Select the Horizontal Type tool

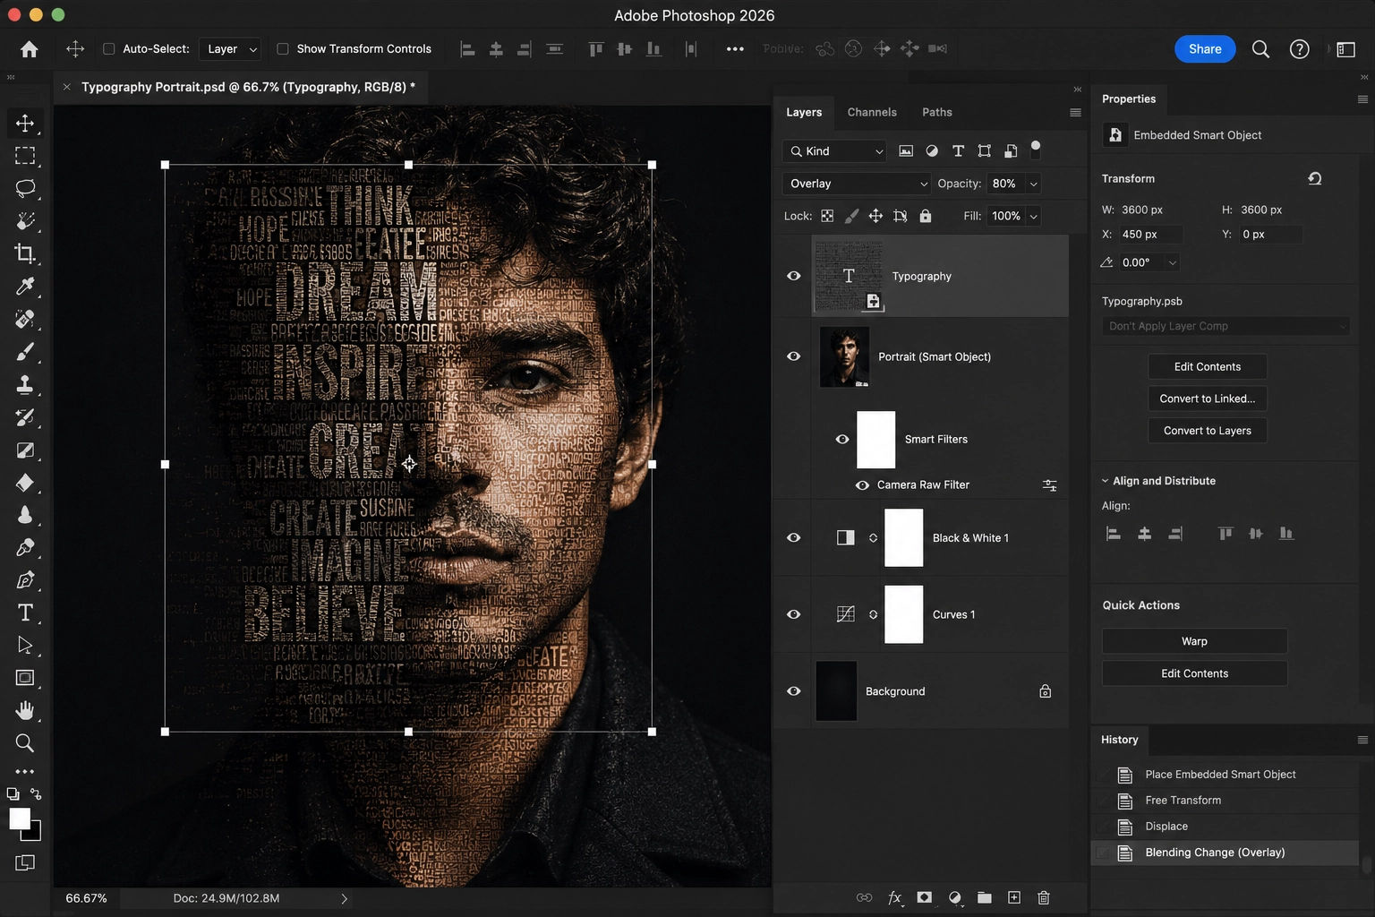pyautogui.click(x=25, y=613)
